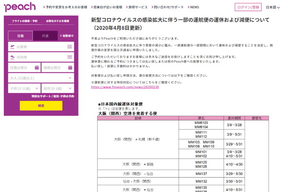Open the 旅得サービス menu
Viewport: 288px width, 192px height.
137,7
